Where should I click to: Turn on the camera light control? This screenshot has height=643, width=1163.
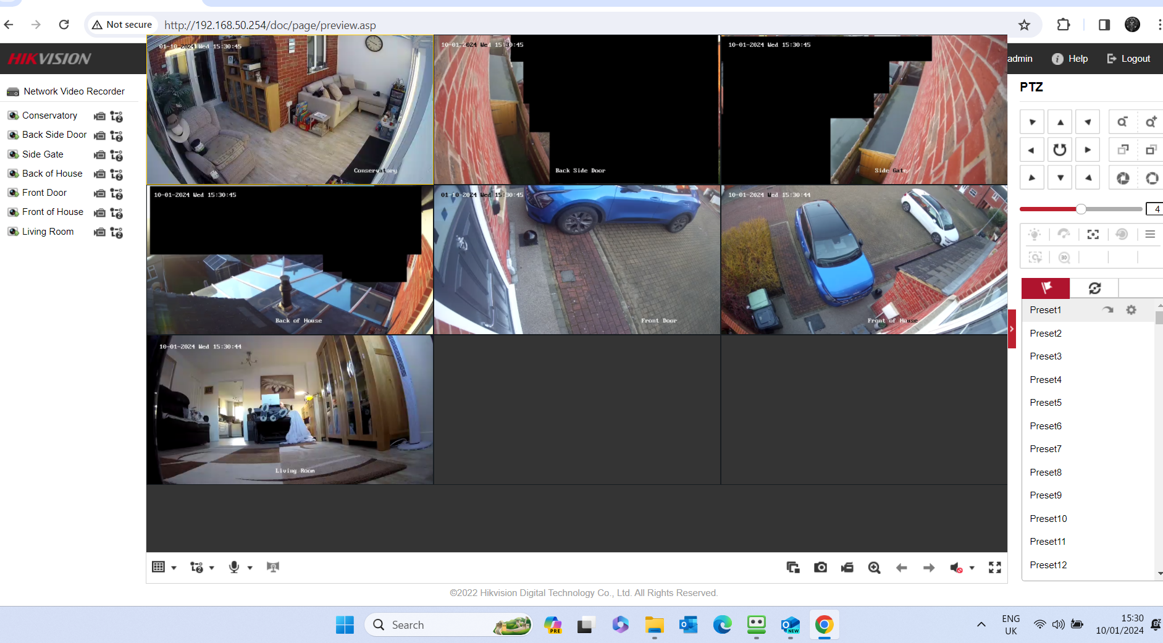coord(1035,234)
